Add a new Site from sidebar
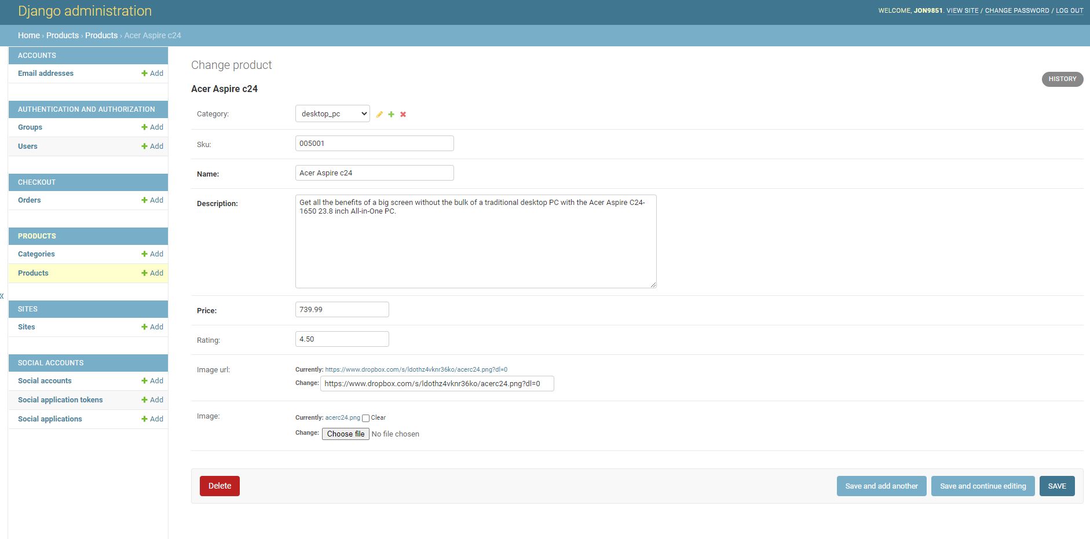This screenshot has width=1090, height=539. click(152, 327)
